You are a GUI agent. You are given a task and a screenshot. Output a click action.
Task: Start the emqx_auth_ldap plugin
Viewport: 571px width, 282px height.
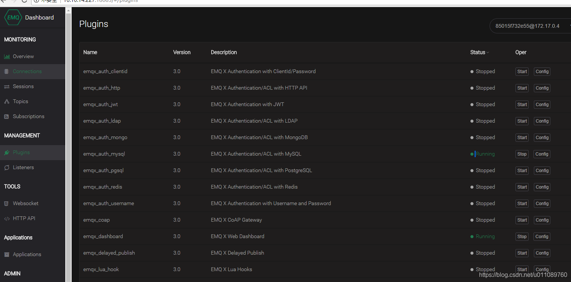click(522, 121)
